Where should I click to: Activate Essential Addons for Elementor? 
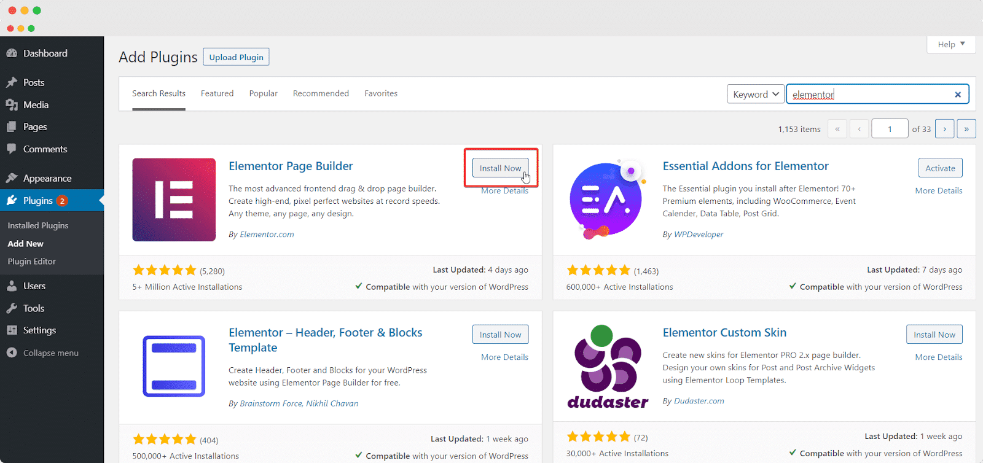[x=940, y=168]
